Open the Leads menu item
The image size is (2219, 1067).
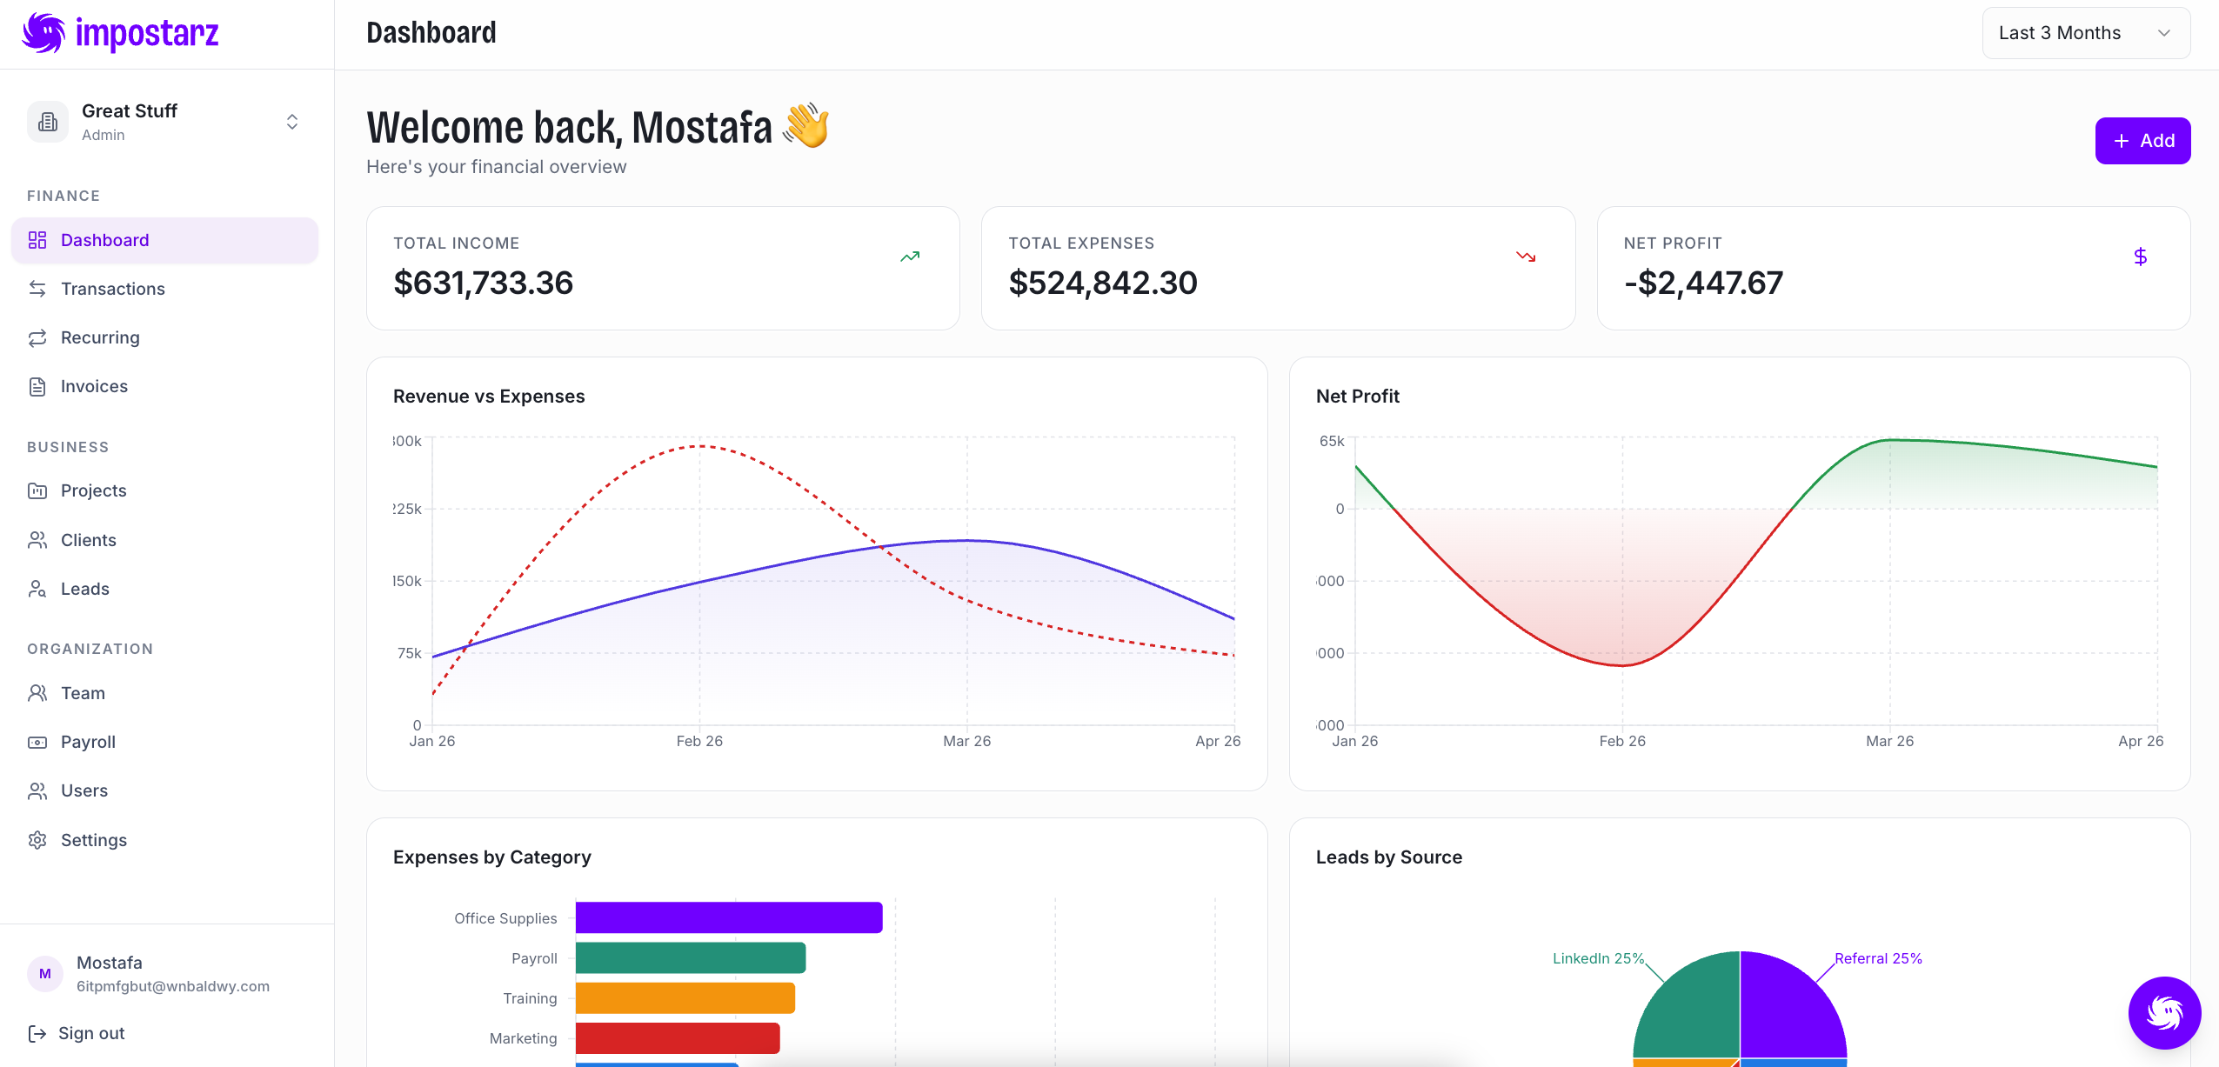[84, 589]
